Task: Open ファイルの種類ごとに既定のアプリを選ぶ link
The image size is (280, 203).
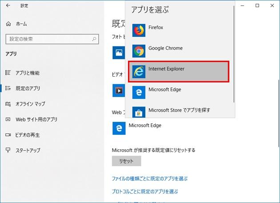Action: click(x=150, y=179)
